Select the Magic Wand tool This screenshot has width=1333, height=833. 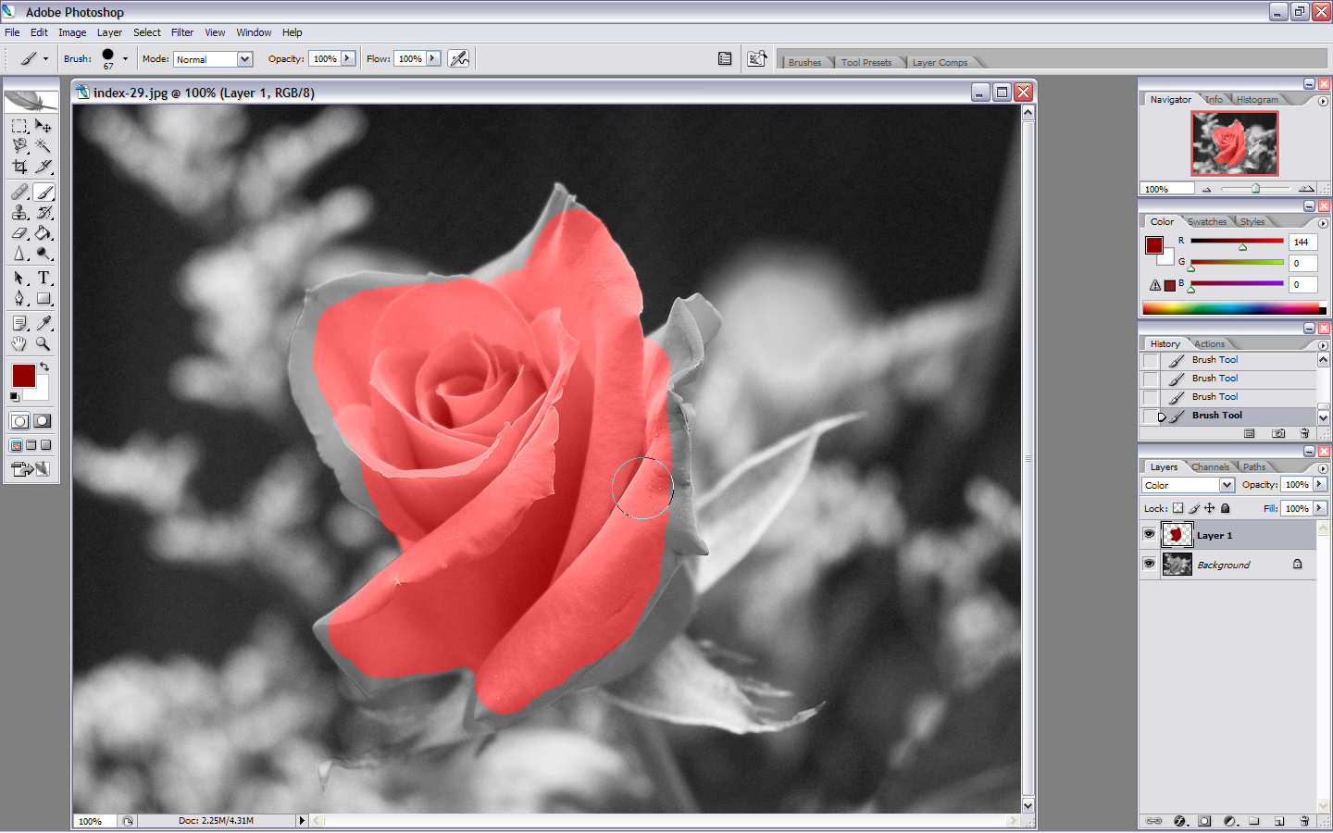pos(44,146)
